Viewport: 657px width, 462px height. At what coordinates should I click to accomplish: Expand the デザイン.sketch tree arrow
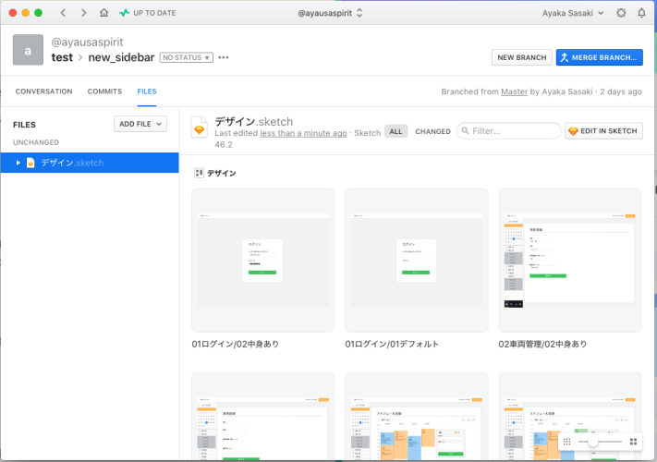tap(18, 163)
